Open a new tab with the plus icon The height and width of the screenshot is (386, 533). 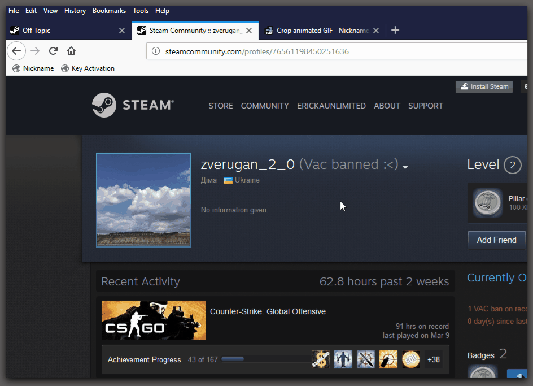(x=395, y=31)
